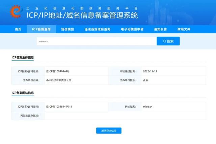Click the 审核通过日期 label
Viewport: 216px width, 144px height.
128,71
